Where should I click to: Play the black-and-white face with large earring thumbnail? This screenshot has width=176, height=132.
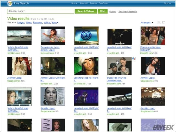(53, 97)
